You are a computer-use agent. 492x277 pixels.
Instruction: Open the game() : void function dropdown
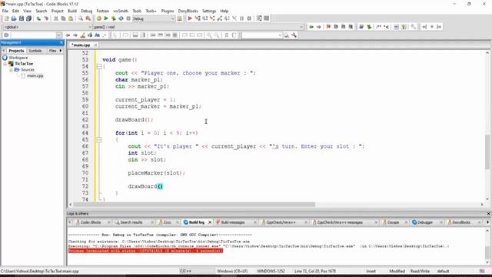(x=301, y=27)
